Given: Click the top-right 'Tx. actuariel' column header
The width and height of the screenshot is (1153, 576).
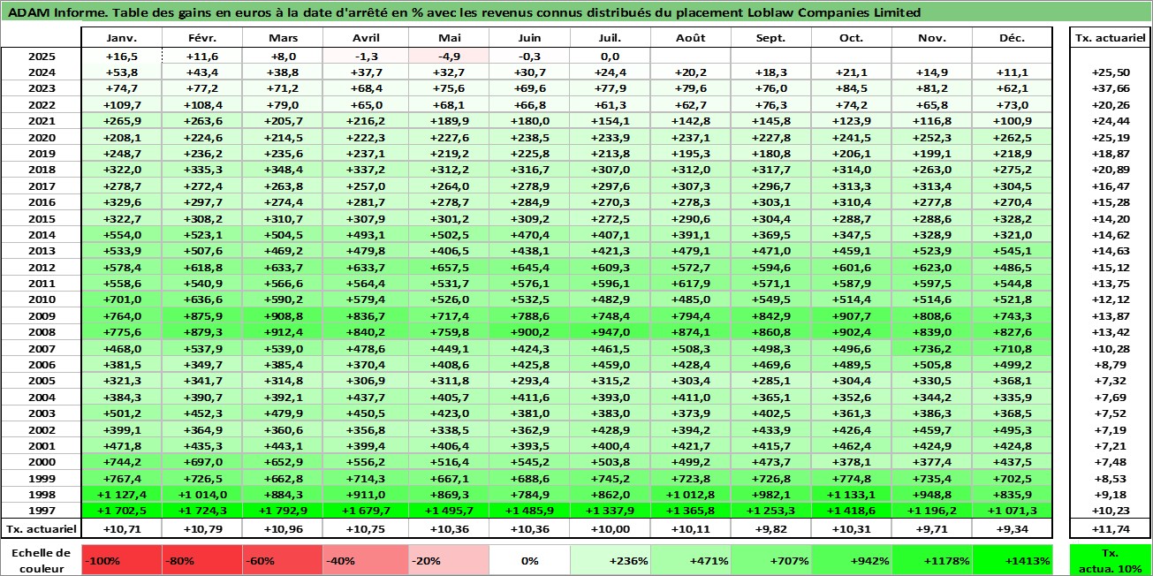Looking at the screenshot, I should pos(1110,38).
